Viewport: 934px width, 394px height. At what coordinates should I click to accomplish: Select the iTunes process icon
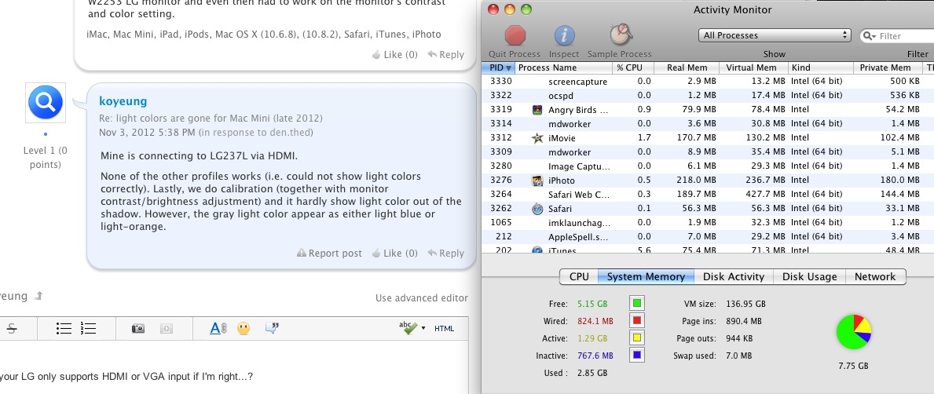(x=537, y=250)
